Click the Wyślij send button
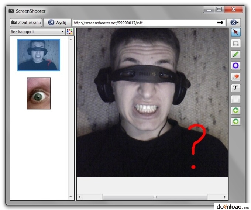This screenshot has width=251, height=210. click(x=57, y=23)
